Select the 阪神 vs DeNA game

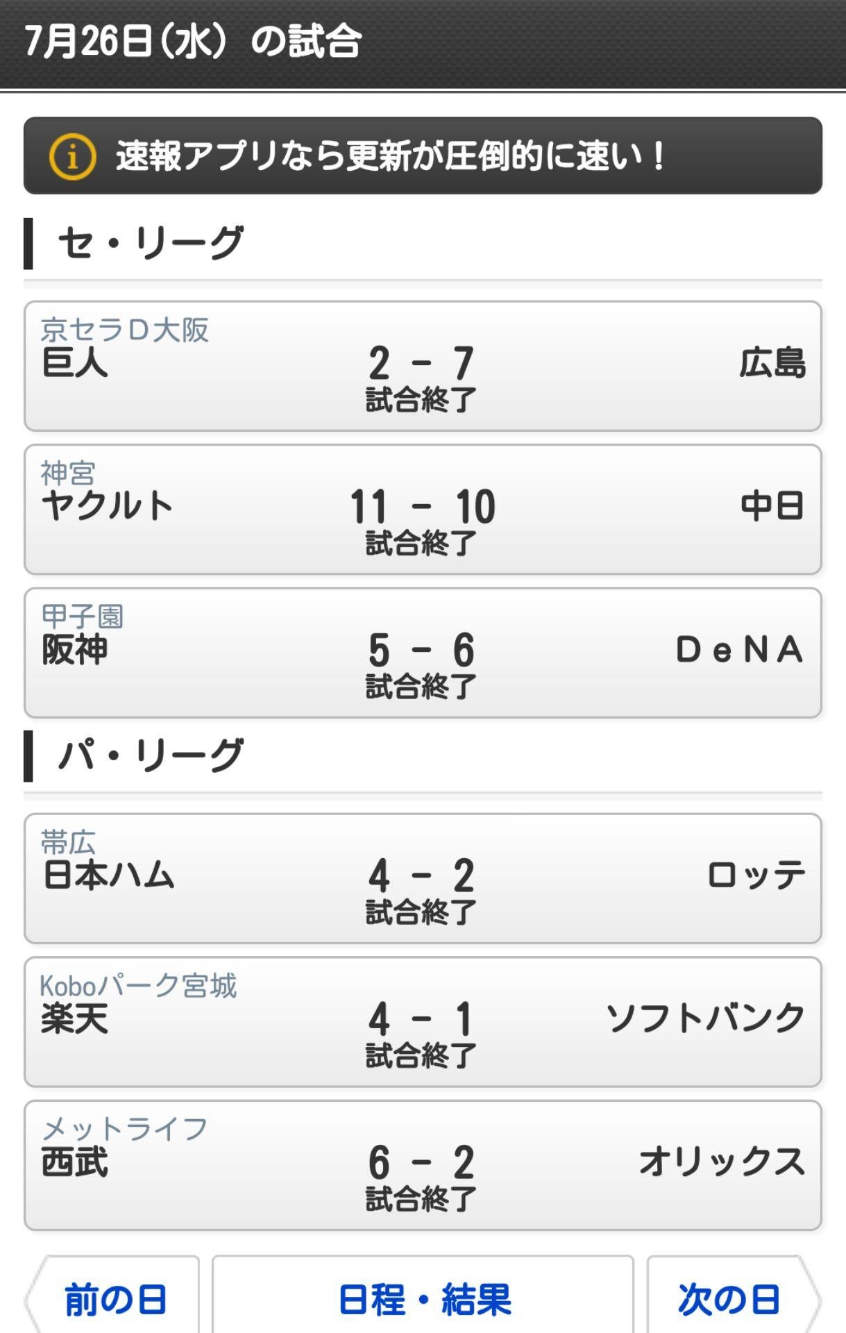pos(423,653)
